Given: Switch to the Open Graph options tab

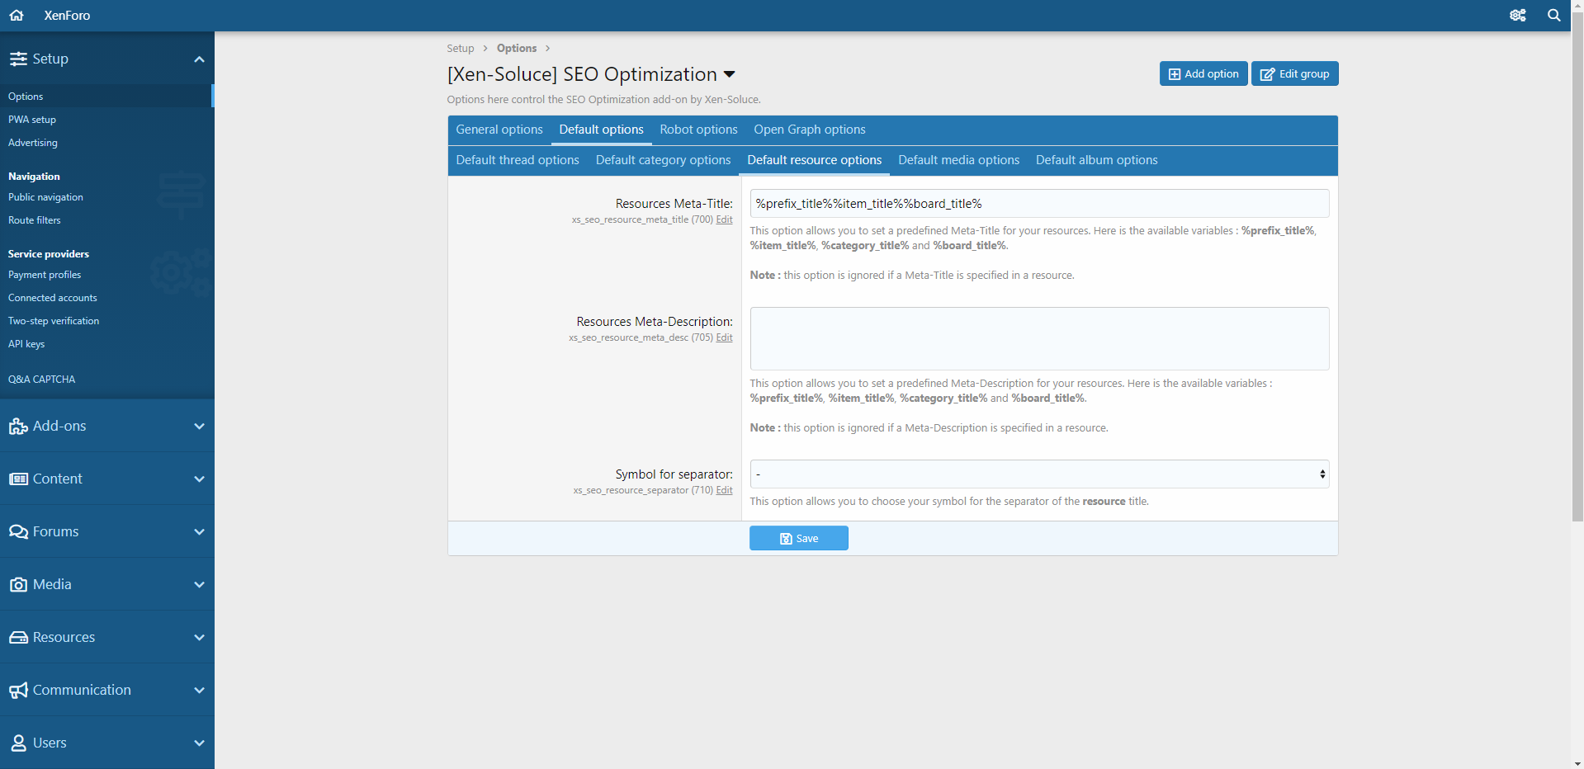Looking at the screenshot, I should pyautogui.click(x=809, y=130).
